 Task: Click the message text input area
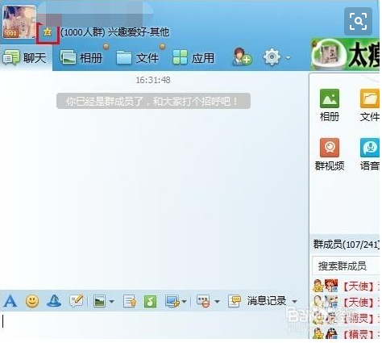(154, 324)
